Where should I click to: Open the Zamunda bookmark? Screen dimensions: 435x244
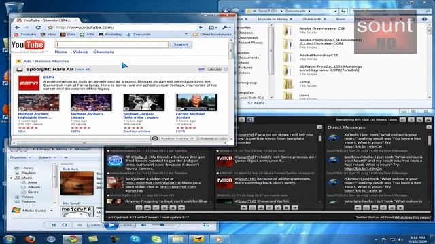coord(138,35)
